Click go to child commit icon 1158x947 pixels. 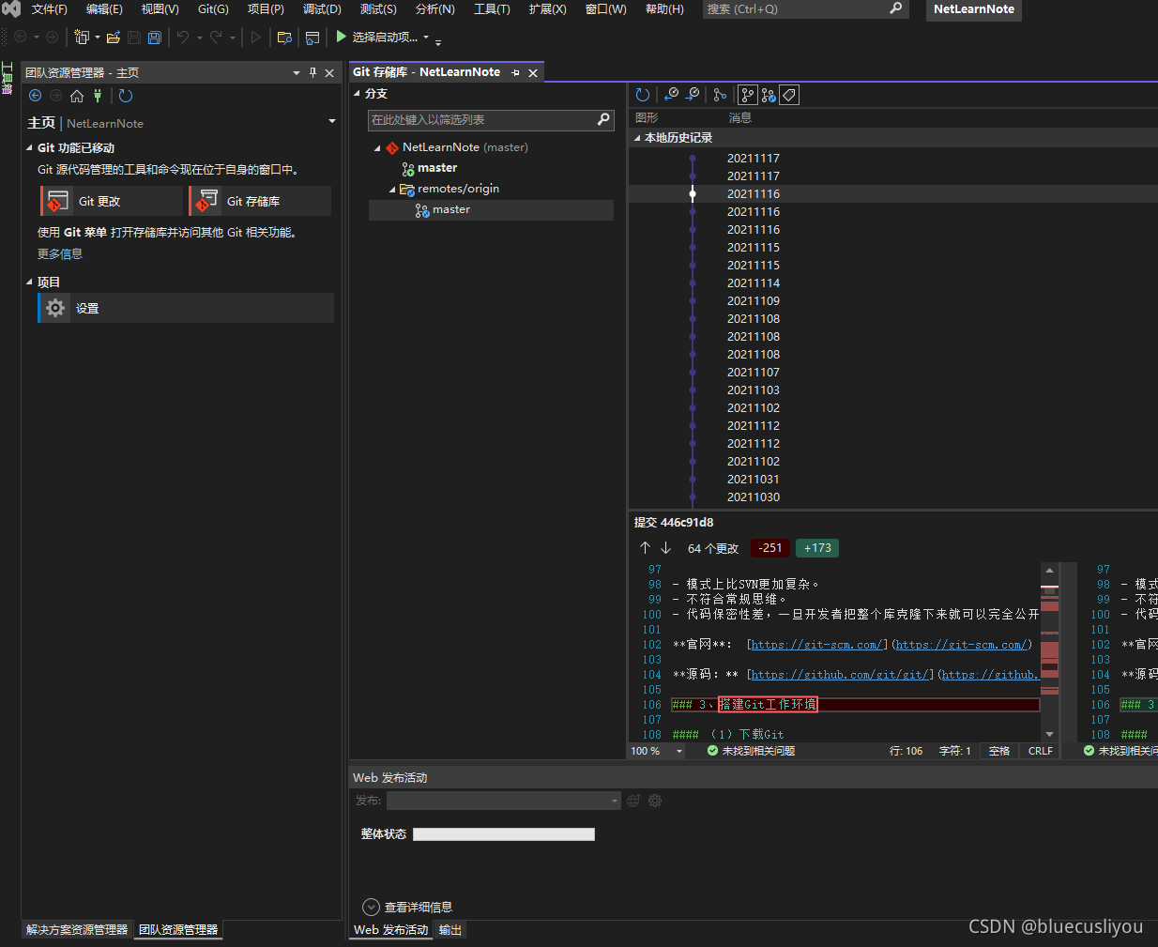pos(693,95)
